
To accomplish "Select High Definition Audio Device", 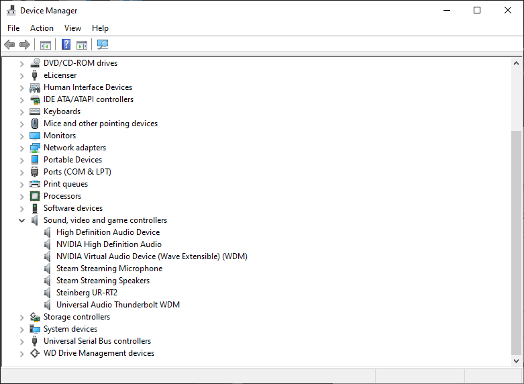I will (108, 232).
